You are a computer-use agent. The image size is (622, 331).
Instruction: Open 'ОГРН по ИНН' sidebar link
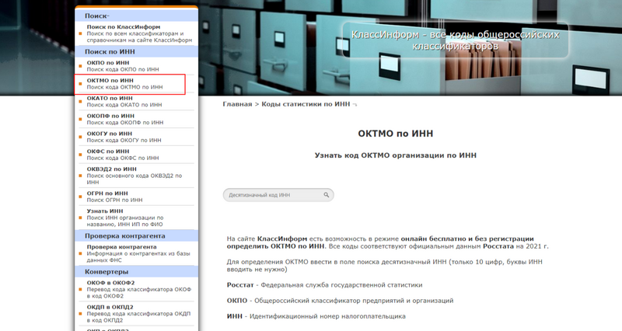pos(107,193)
